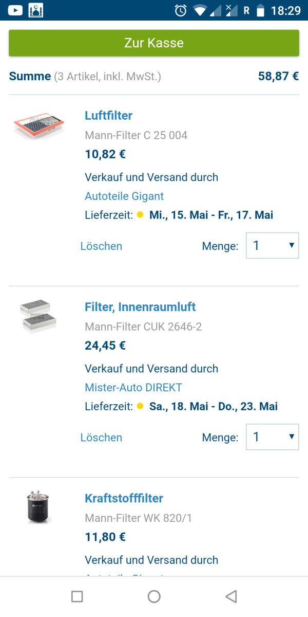Viewport: 308px width, 617px height.
Task: Tap the YouTube icon in status bar
Action: [x=15, y=10]
